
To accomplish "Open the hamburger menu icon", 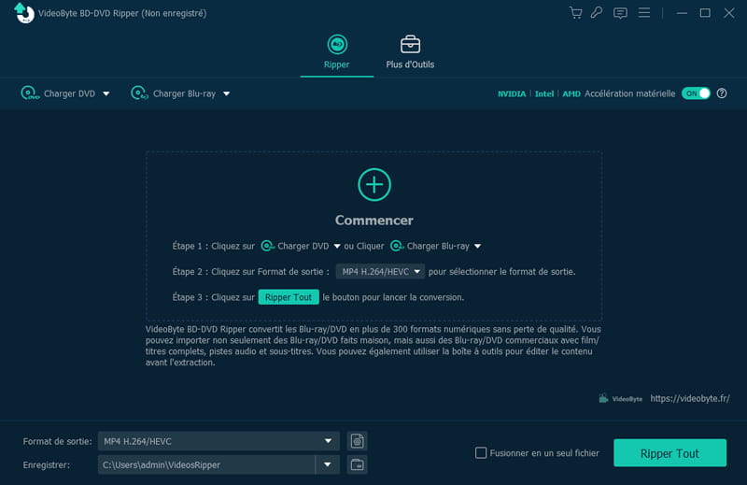I will tap(643, 13).
